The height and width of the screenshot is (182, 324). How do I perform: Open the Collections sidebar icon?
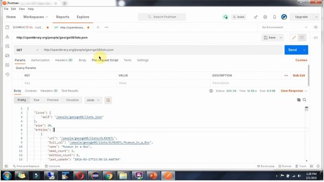pyautogui.click(x=8, y=27)
